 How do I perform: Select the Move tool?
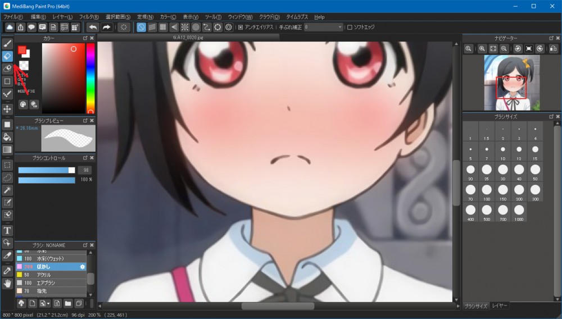[7, 109]
